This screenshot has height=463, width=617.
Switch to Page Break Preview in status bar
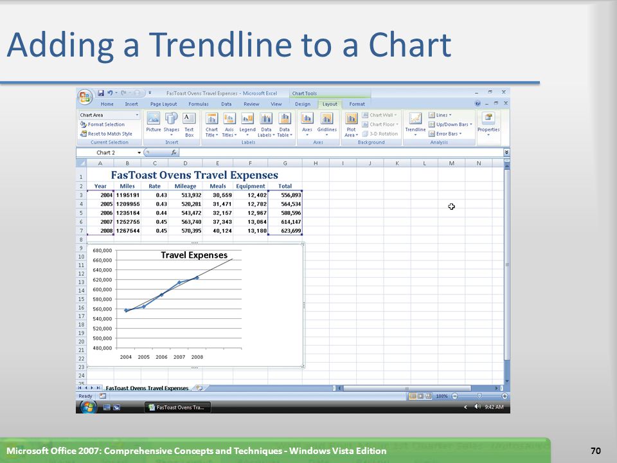coord(428,396)
